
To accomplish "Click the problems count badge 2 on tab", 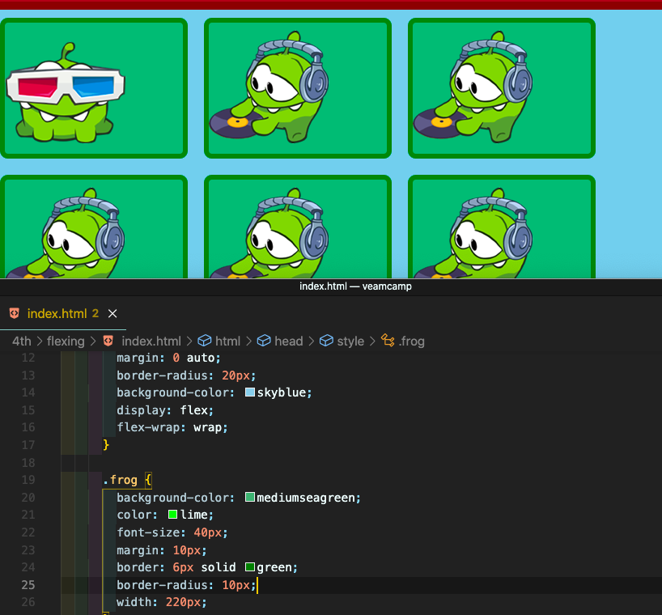I will 95,313.
